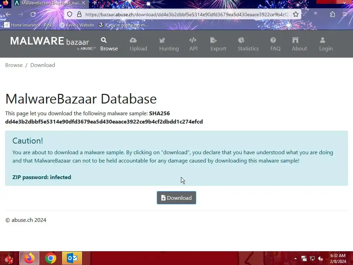
Task: Click the Firefox taskbar icon
Action: [x=29, y=258]
